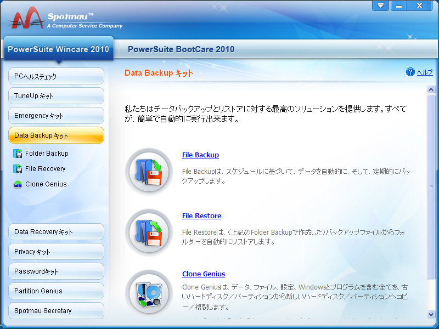The height and width of the screenshot is (329, 439).
Task: Click the scrollbar down arrow
Action: click(x=431, y=314)
